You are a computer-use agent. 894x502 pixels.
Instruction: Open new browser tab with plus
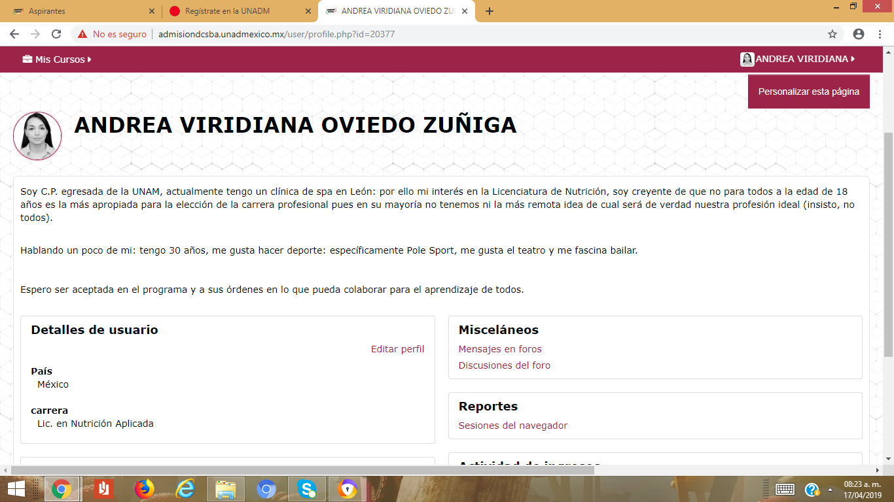tap(490, 11)
